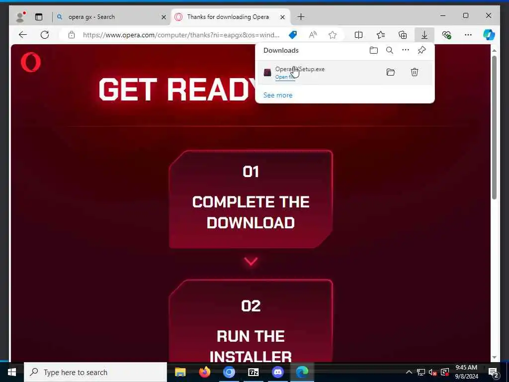Click the red Opera logo
509x382 pixels.
tap(31, 62)
